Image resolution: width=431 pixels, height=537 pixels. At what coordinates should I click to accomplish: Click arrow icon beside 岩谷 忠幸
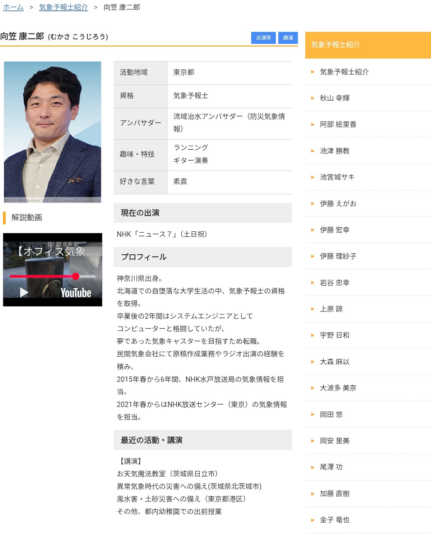(x=312, y=283)
